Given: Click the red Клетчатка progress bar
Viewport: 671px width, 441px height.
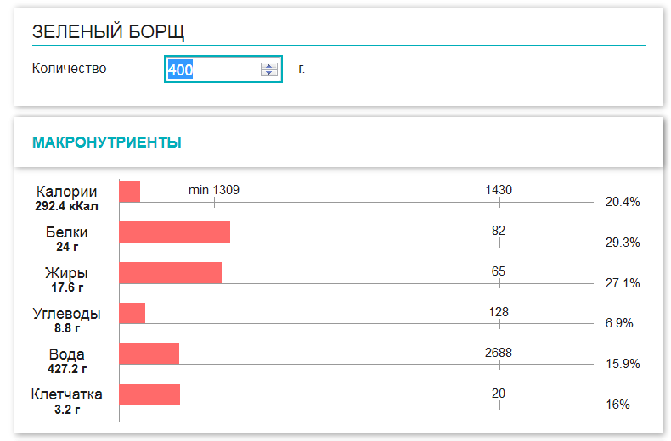Looking at the screenshot, I should (x=149, y=394).
